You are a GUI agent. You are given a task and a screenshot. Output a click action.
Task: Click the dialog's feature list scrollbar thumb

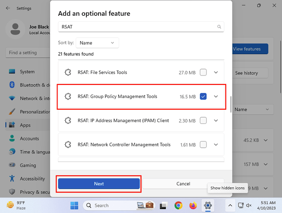click(231, 104)
